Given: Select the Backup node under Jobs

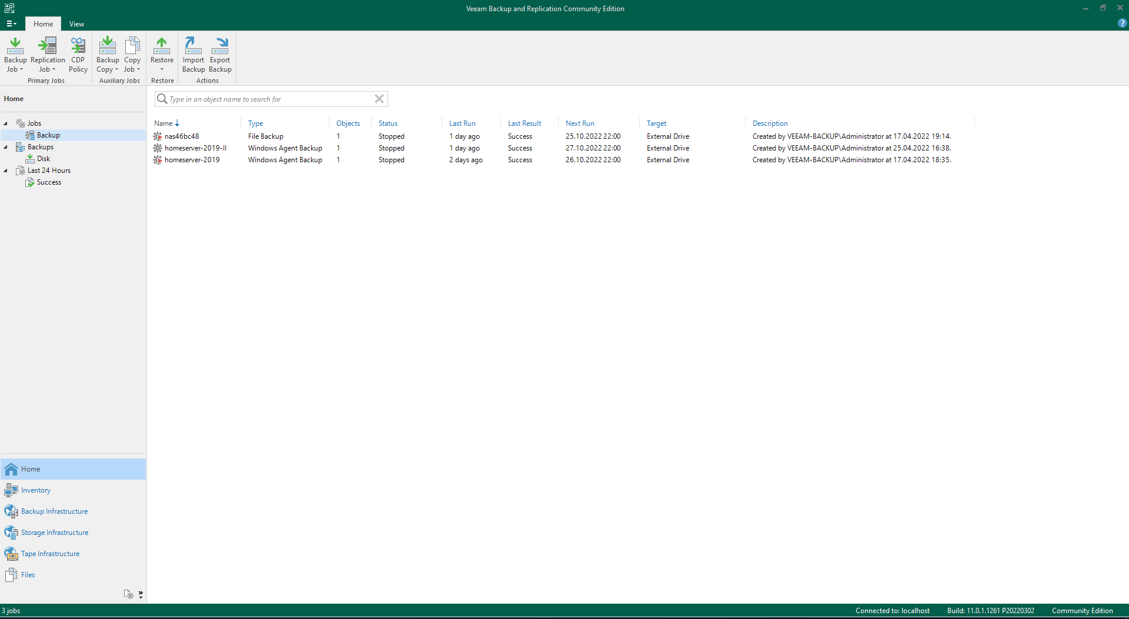Looking at the screenshot, I should point(48,135).
